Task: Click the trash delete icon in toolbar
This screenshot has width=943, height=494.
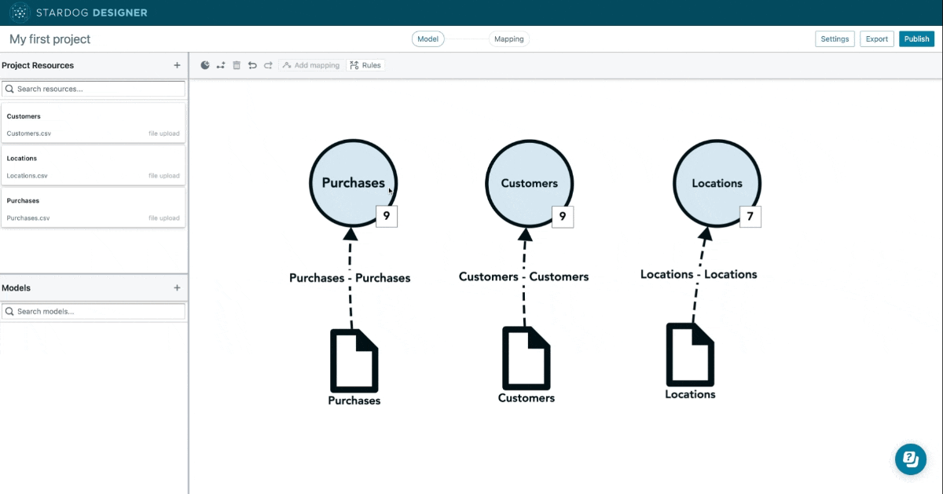Action: tap(237, 65)
